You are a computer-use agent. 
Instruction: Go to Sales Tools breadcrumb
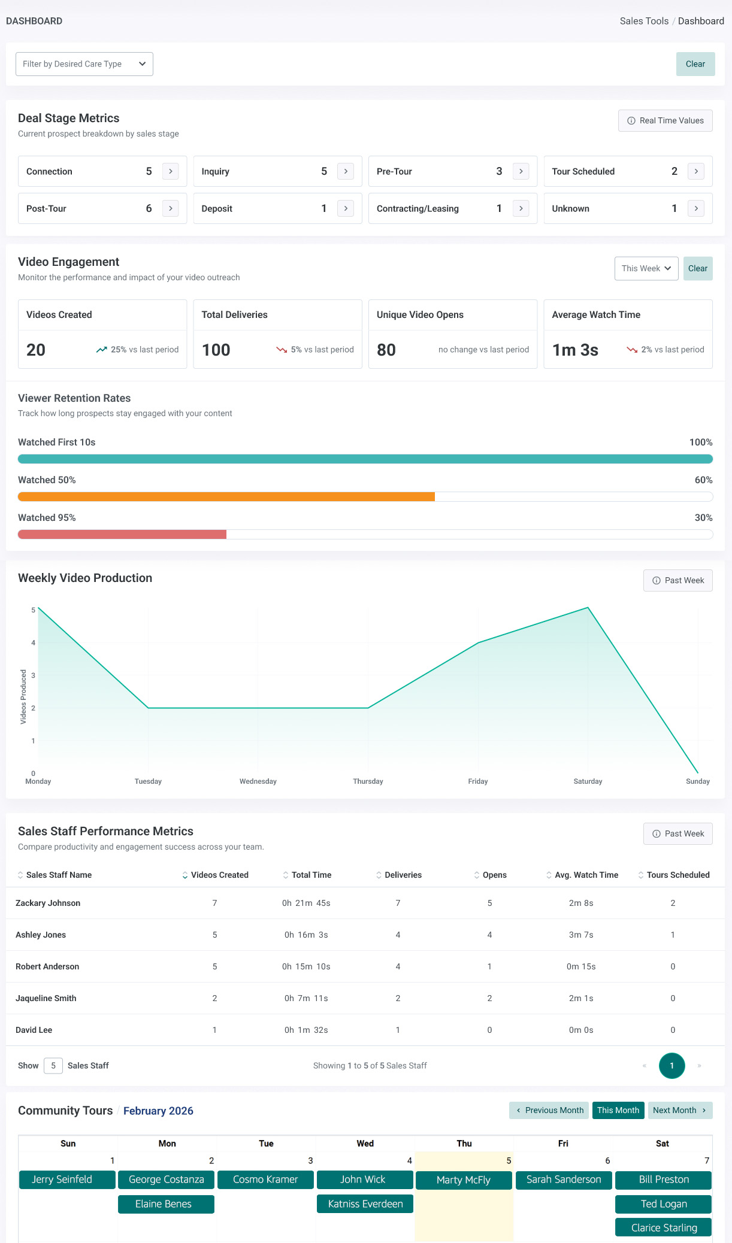[644, 21]
